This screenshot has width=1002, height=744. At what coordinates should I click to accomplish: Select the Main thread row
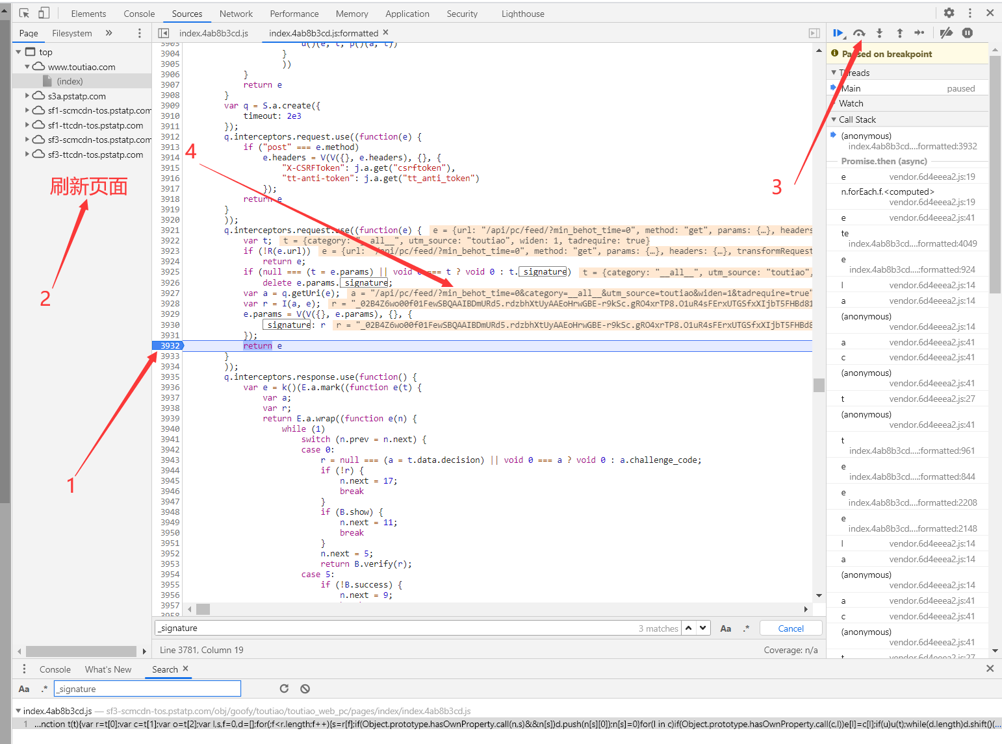click(908, 88)
